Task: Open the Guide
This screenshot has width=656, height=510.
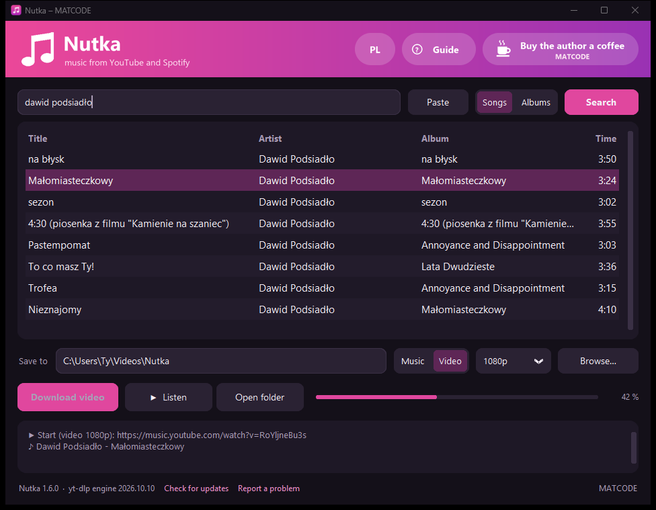Action: tap(438, 49)
